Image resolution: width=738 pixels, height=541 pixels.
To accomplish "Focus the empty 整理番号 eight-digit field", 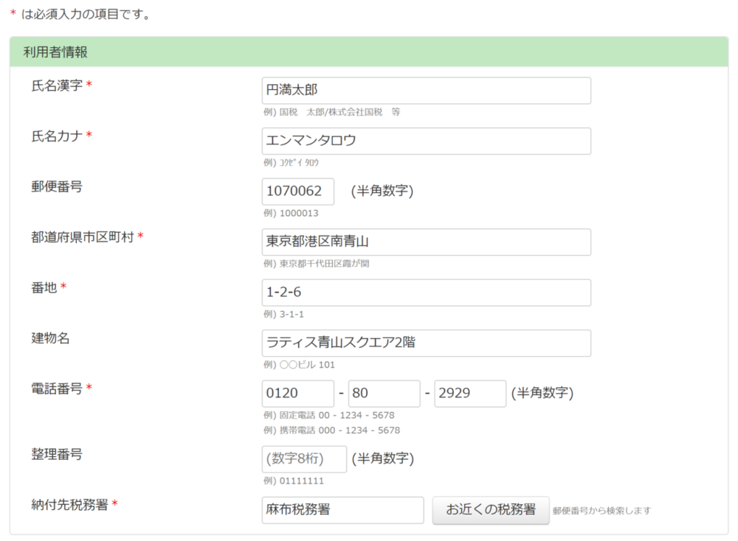I will 304,459.
